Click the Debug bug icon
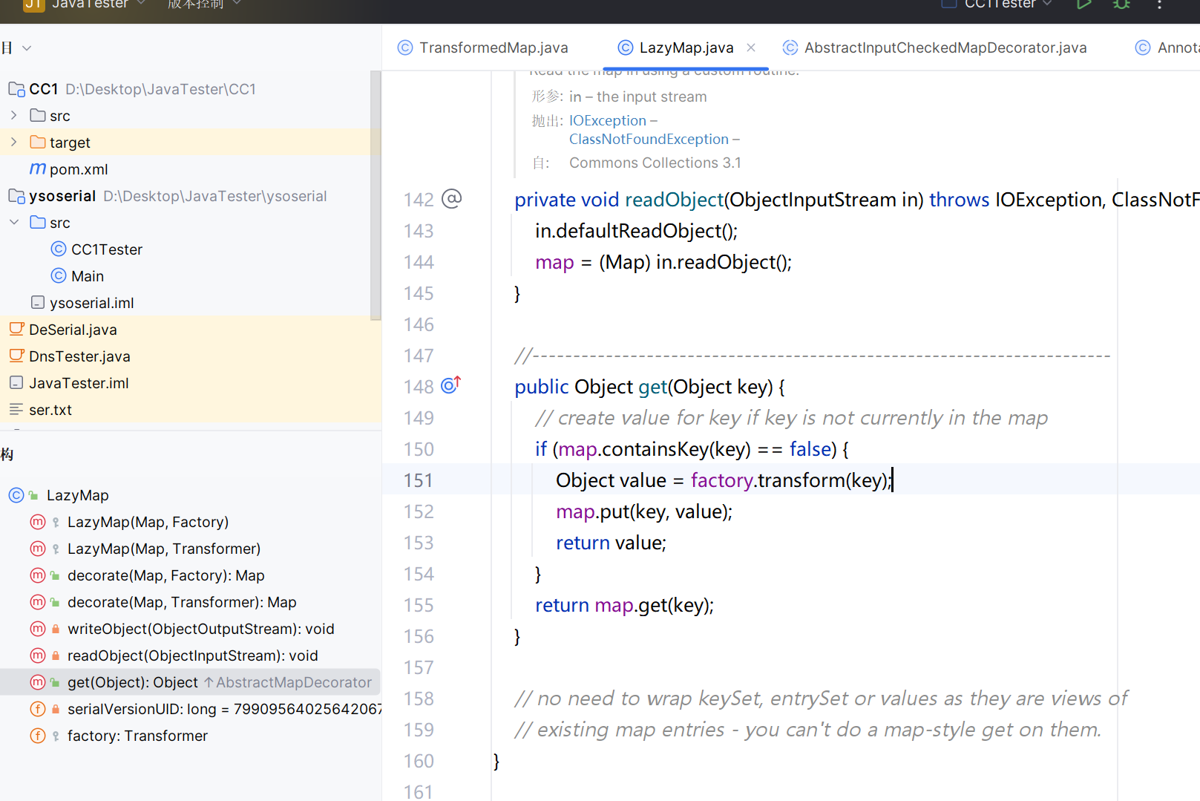1200x801 pixels. 1121,4
